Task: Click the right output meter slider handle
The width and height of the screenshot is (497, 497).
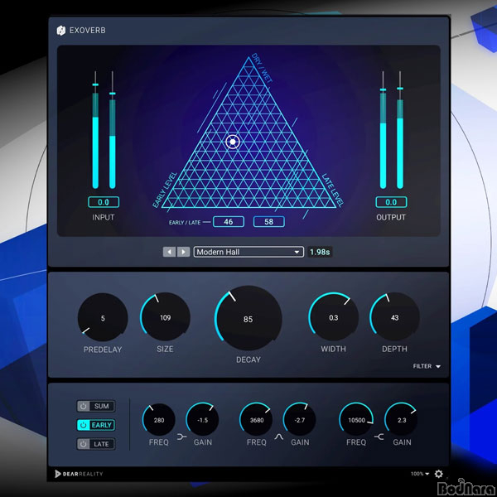Action: pyautogui.click(x=400, y=89)
